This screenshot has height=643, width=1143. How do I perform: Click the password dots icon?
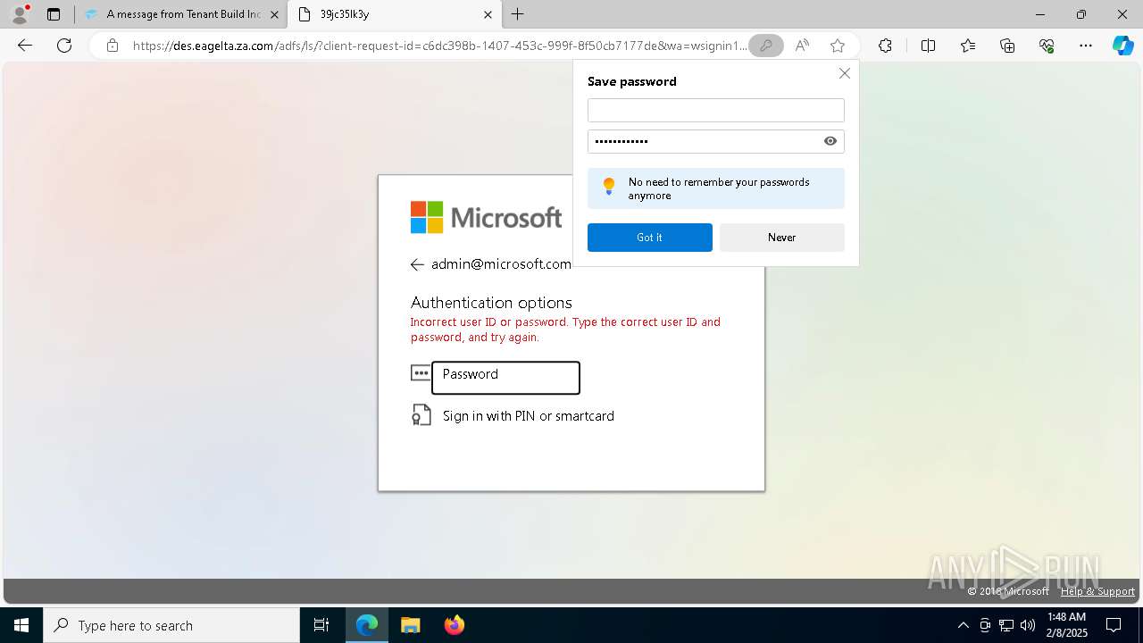click(x=421, y=372)
